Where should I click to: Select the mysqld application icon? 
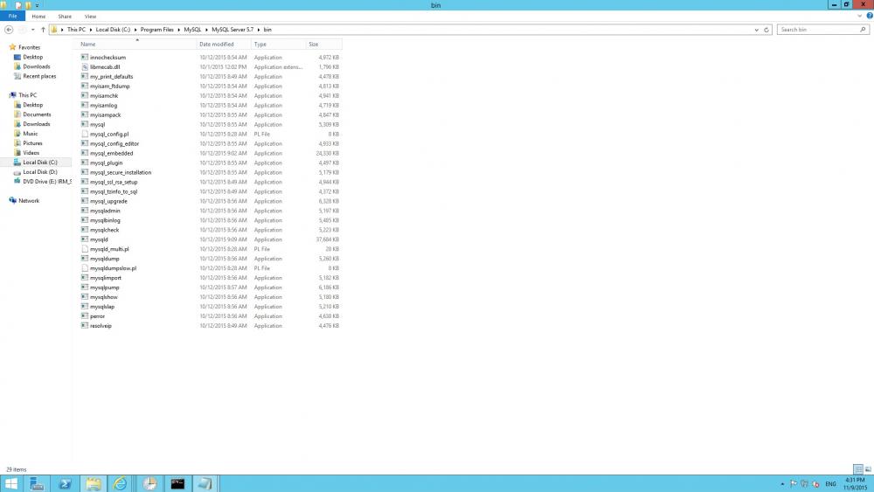tap(85, 239)
